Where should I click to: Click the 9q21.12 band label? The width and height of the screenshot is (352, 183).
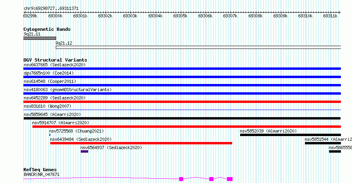(x=64, y=43)
